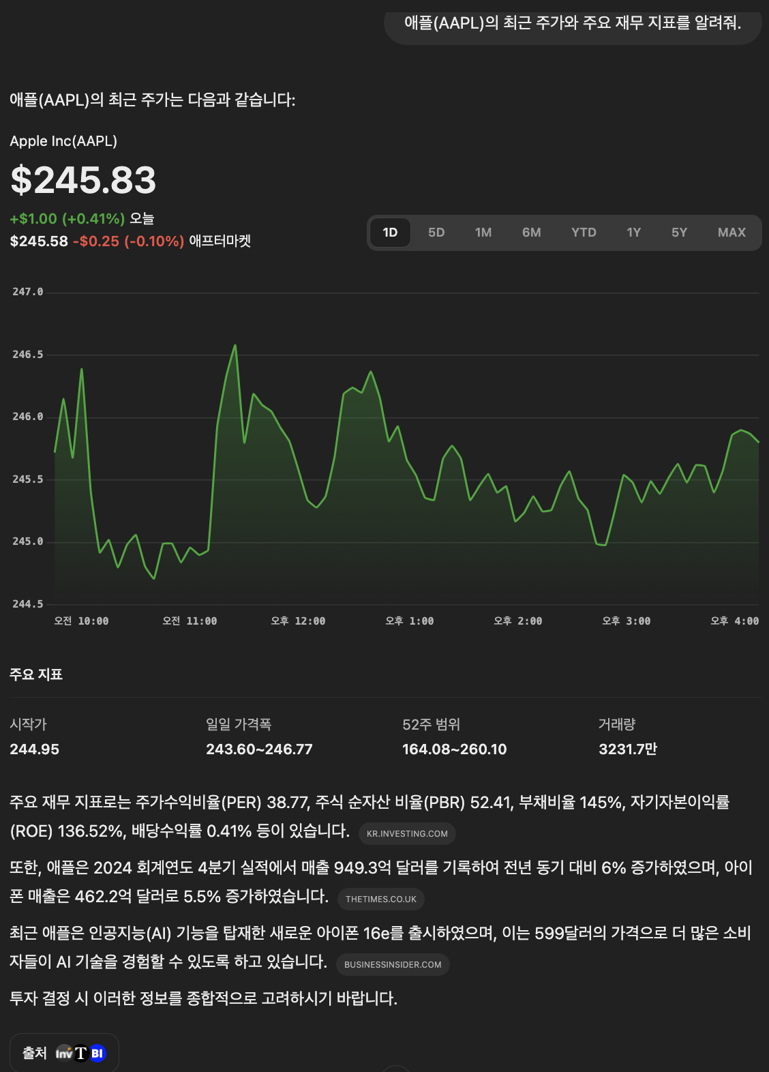Switch chart to 6M range
Viewport: 769px width, 1072px height.
coord(532,233)
